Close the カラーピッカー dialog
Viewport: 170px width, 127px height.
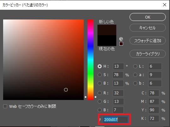[165, 5]
